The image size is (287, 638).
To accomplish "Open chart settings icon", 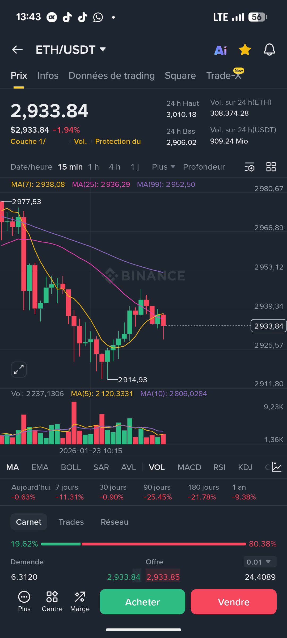I will click(250, 167).
